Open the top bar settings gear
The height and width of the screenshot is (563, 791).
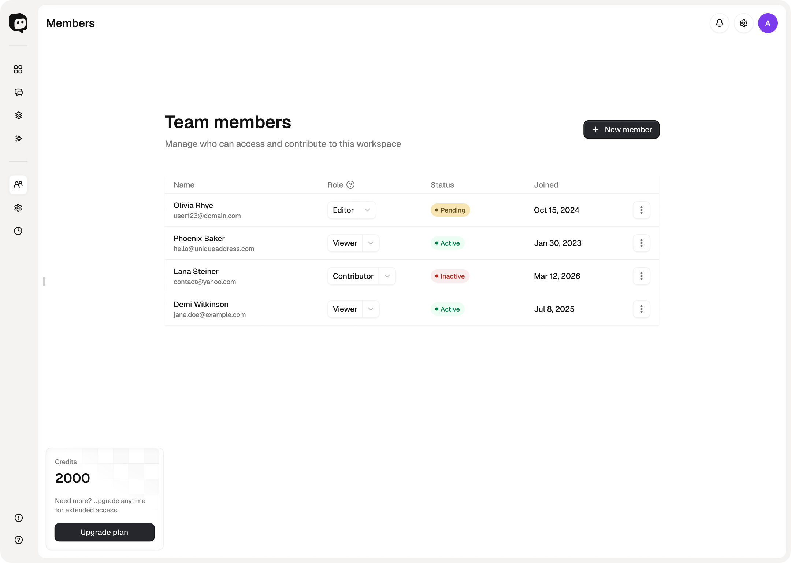click(x=744, y=23)
